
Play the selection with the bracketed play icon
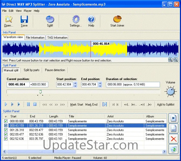[x=105, y=104]
